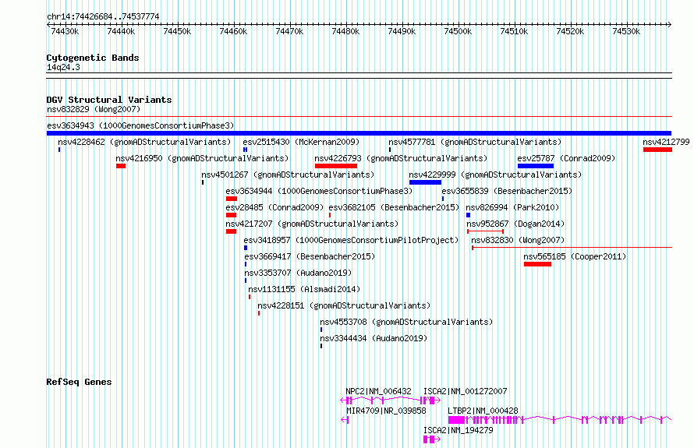This screenshot has width=694, height=448.
Task: Click blue bar under nsv4229999
Action: 425,182
